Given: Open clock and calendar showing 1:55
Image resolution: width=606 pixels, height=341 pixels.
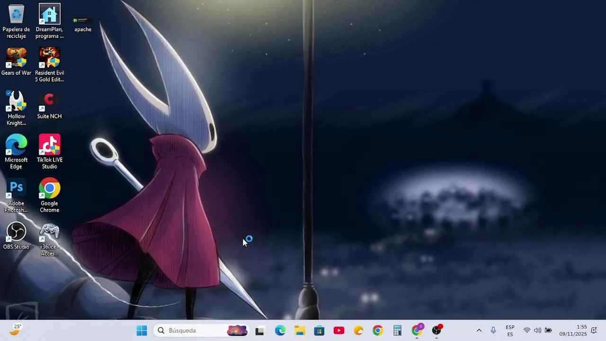Looking at the screenshot, I should (x=573, y=331).
